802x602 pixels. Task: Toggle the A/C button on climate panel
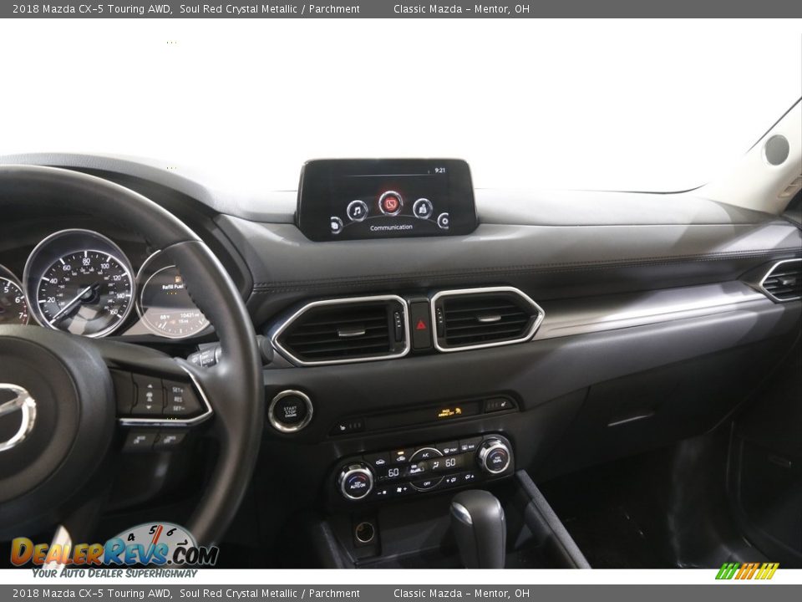[425, 454]
